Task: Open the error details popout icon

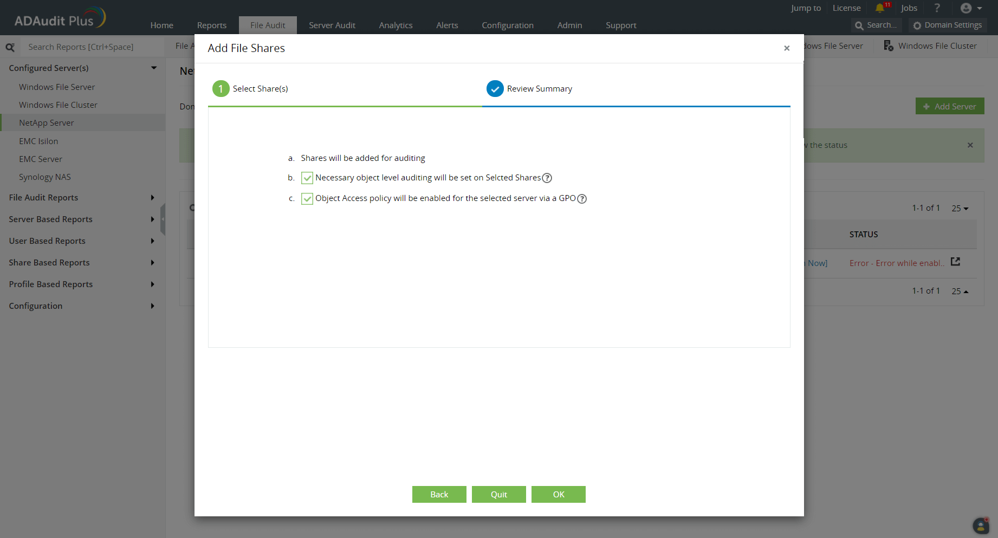Action: coord(956,262)
